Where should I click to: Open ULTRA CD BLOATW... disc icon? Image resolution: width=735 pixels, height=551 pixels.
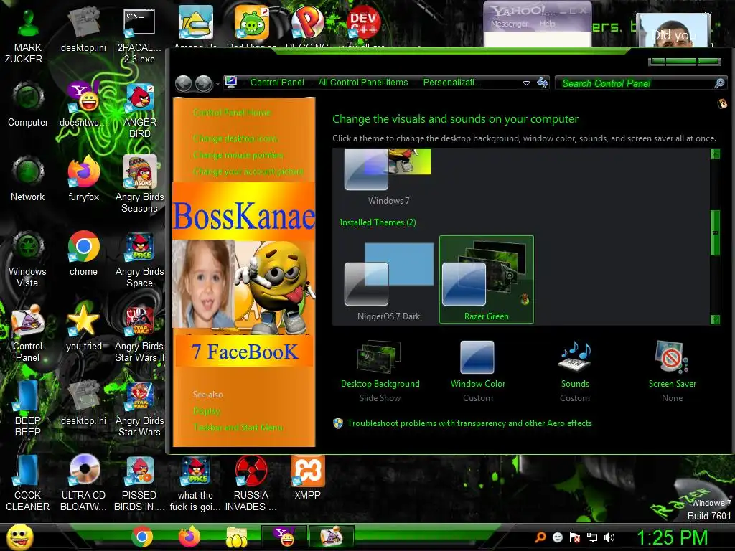coord(83,483)
